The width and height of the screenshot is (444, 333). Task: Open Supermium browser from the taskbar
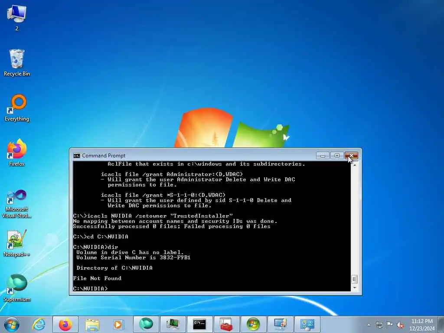[x=146, y=324]
